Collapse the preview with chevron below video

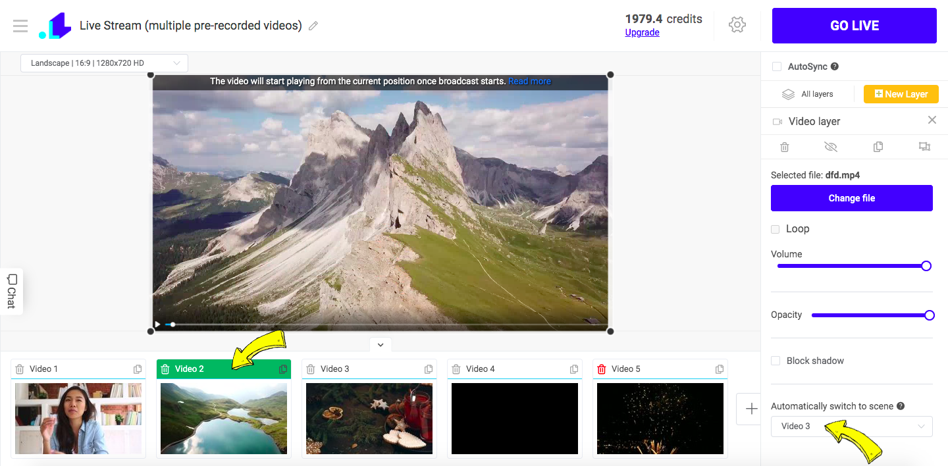(x=381, y=344)
